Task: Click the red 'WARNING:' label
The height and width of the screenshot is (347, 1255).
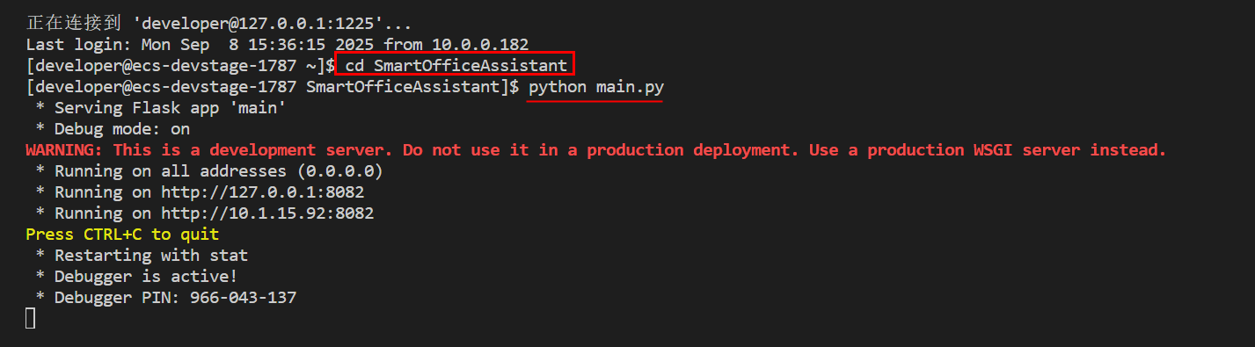Action: point(64,150)
